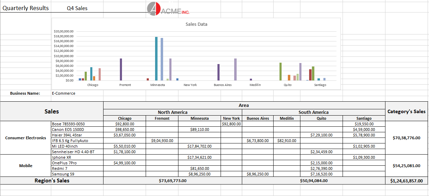429x196 pixels.
Task: Select the IFB 6.5 Kg FullyAuto cell
Action: (77, 141)
